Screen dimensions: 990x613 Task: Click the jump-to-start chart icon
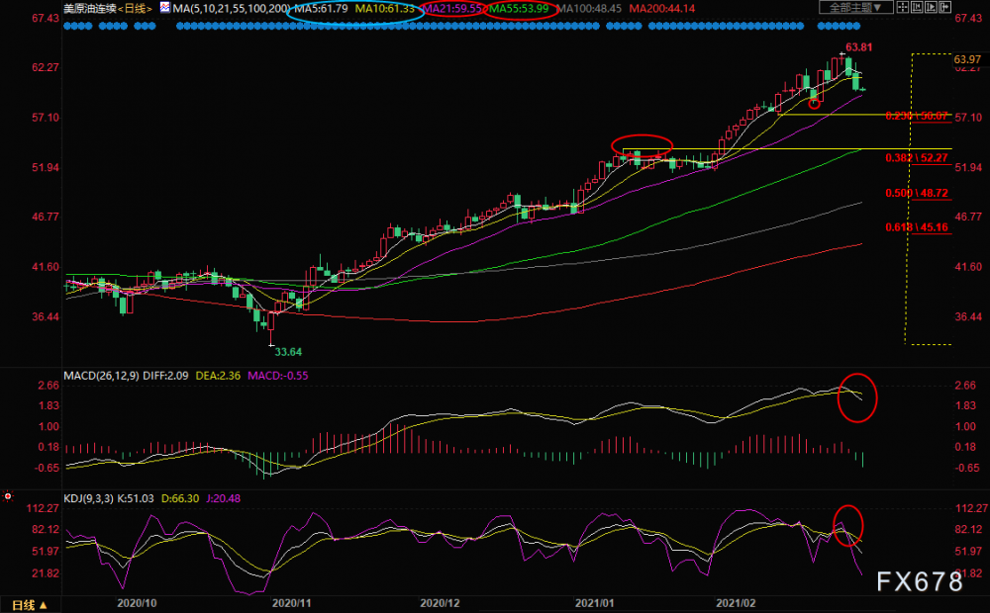point(917,8)
